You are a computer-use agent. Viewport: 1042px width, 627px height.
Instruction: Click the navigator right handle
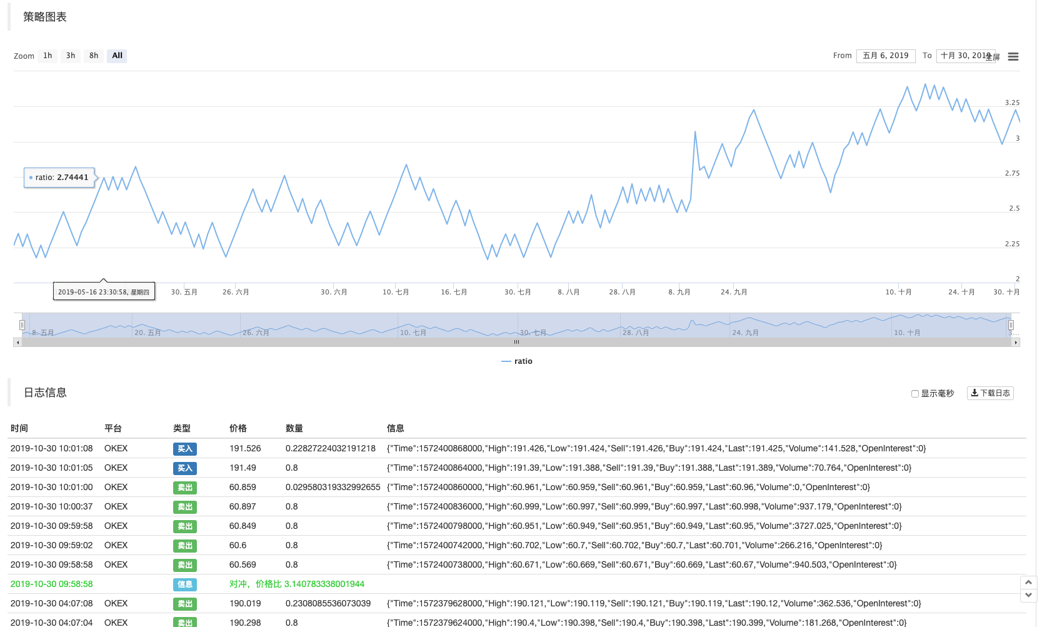point(1011,325)
